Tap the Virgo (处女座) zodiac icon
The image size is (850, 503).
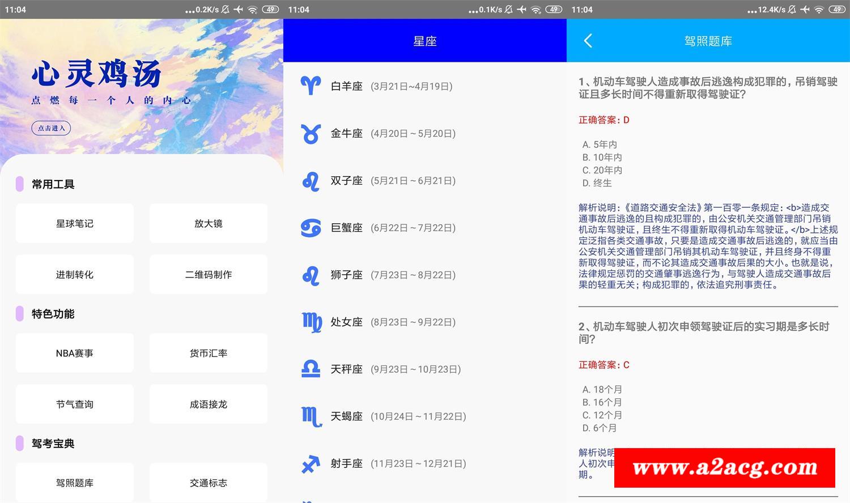(311, 322)
